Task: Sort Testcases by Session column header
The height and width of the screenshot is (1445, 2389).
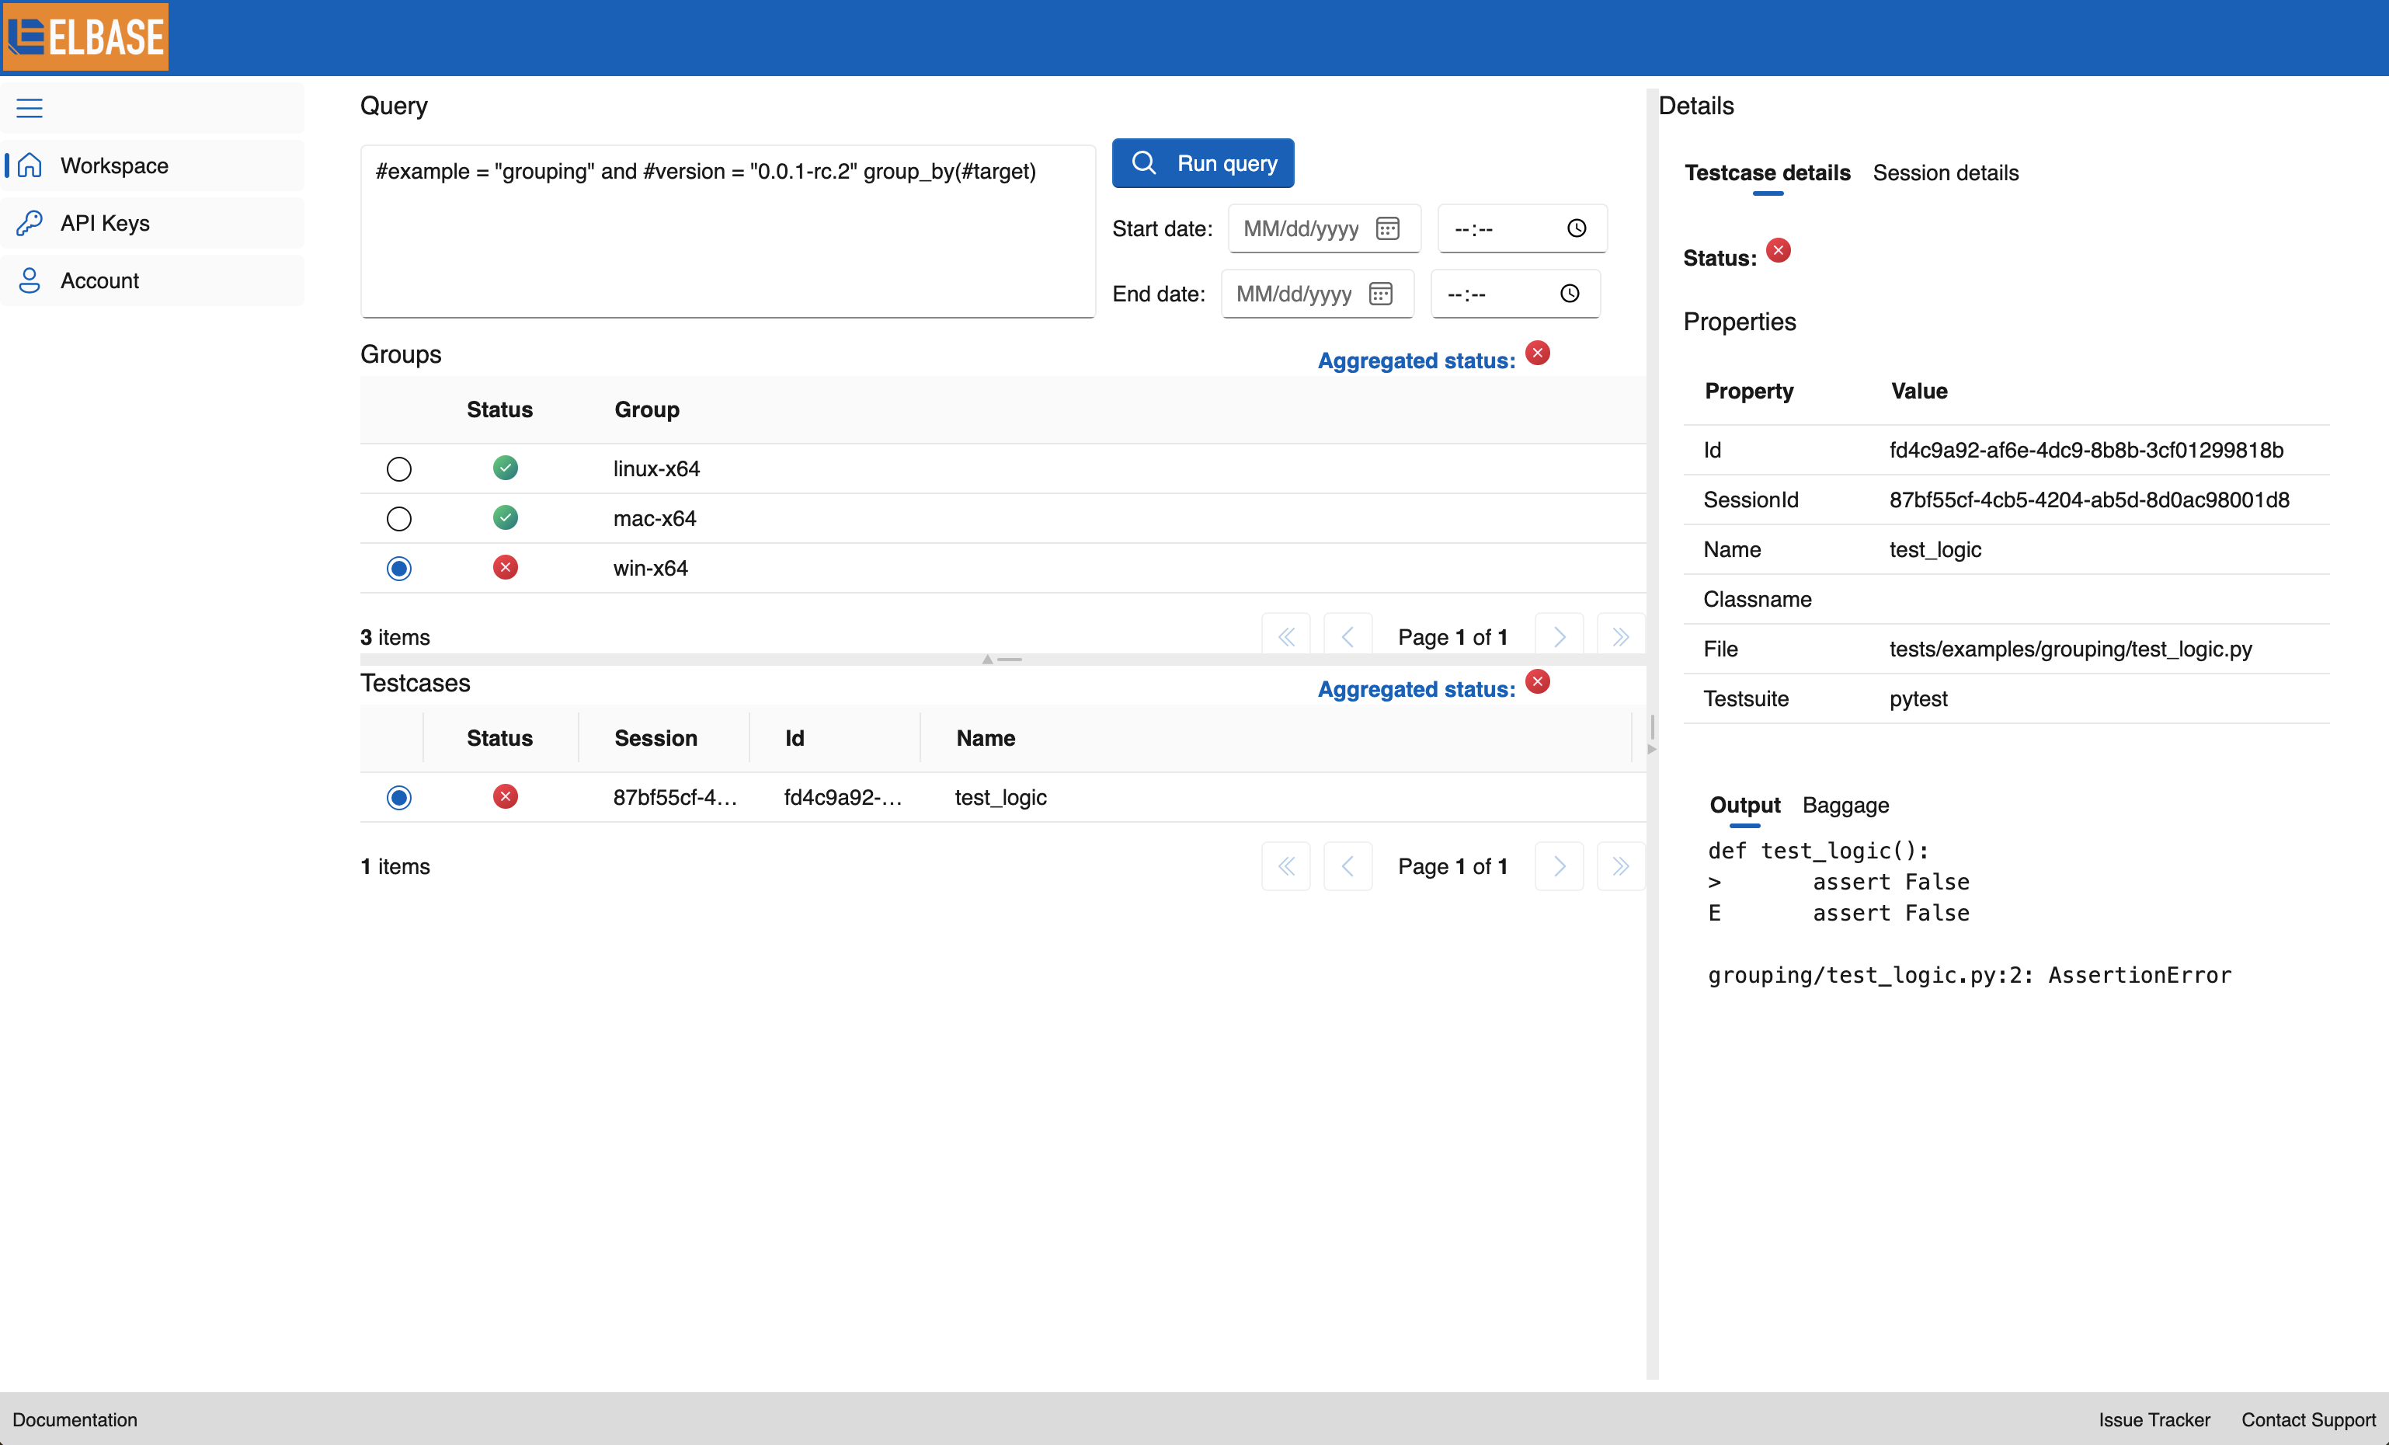Action: pyautogui.click(x=655, y=738)
